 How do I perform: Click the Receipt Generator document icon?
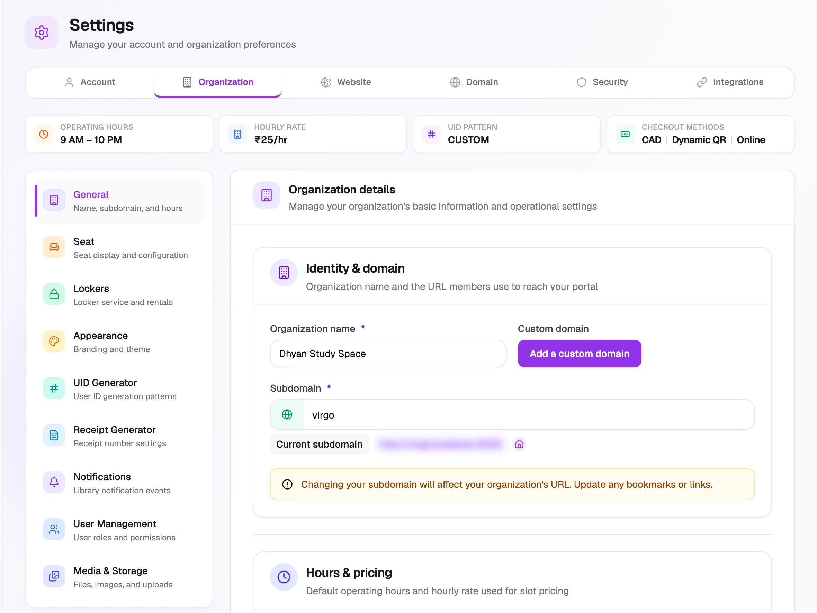54,436
